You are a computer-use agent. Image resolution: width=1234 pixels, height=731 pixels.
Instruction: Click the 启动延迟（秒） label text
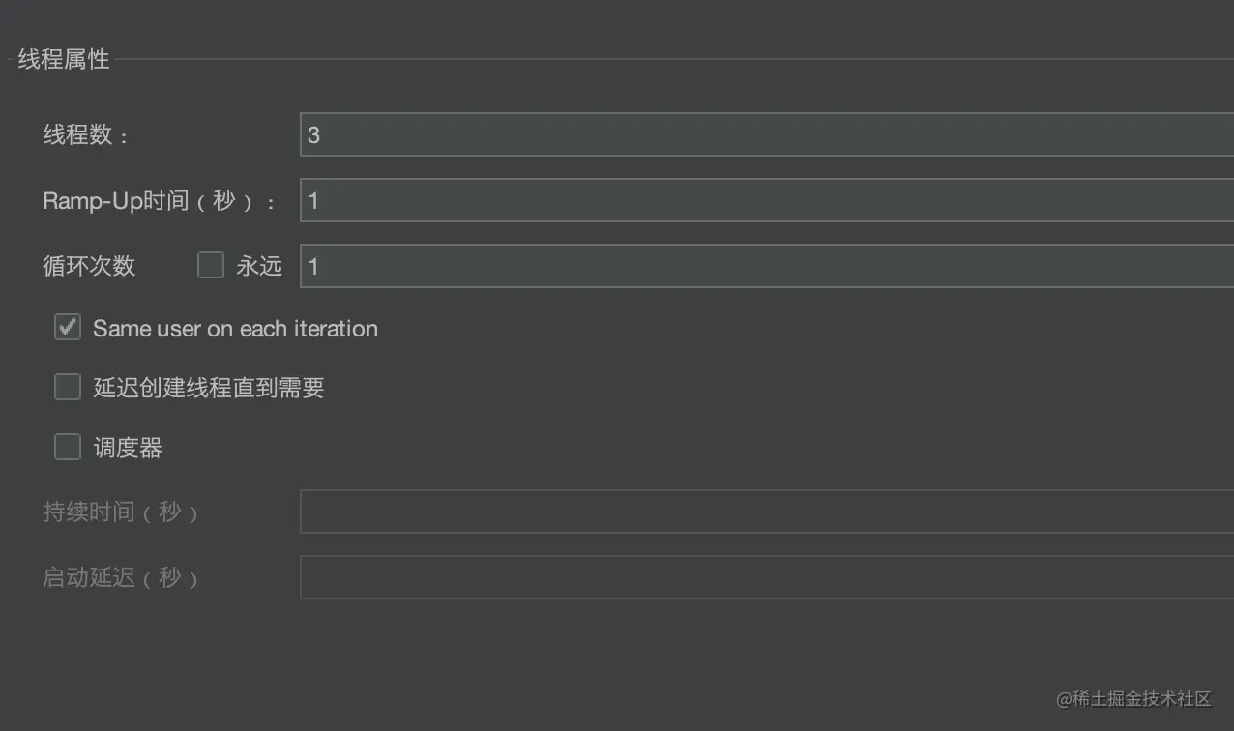coord(121,578)
